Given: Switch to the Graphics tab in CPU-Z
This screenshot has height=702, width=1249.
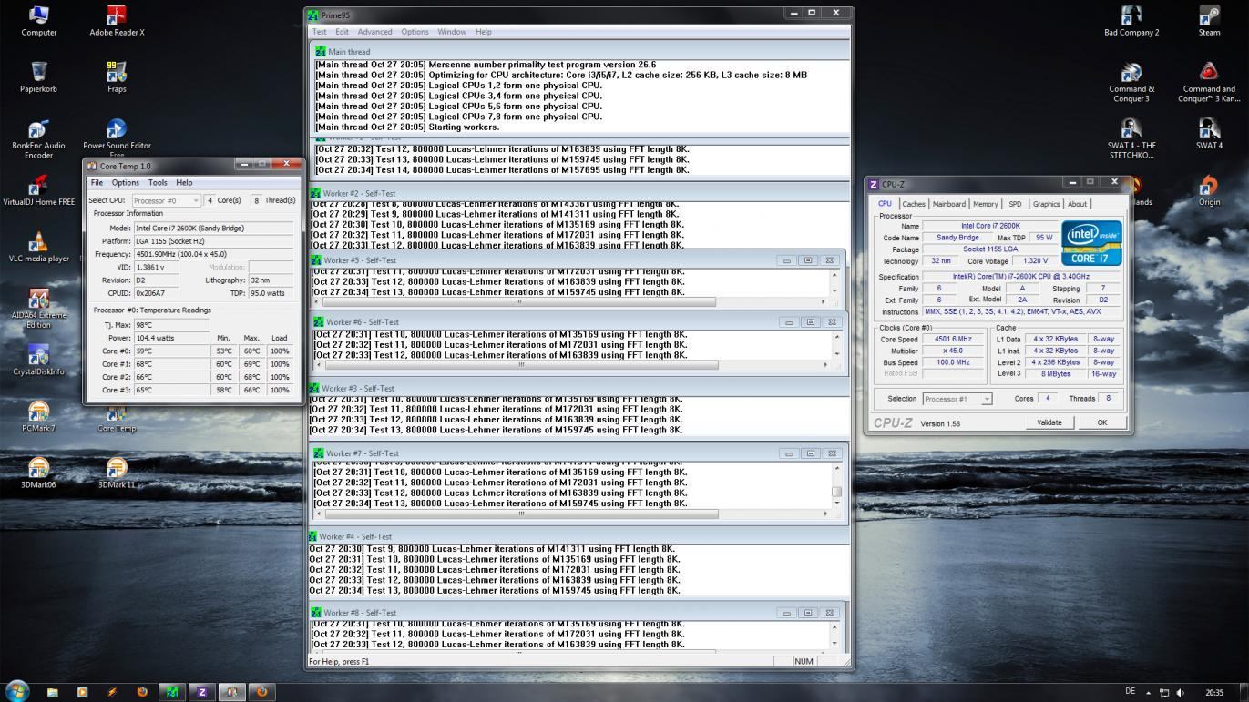Looking at the screenshot, I should 1046,204.
